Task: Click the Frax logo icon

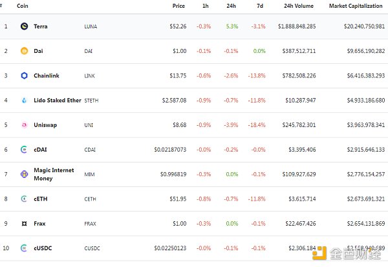Action: (x=25, y=224)
